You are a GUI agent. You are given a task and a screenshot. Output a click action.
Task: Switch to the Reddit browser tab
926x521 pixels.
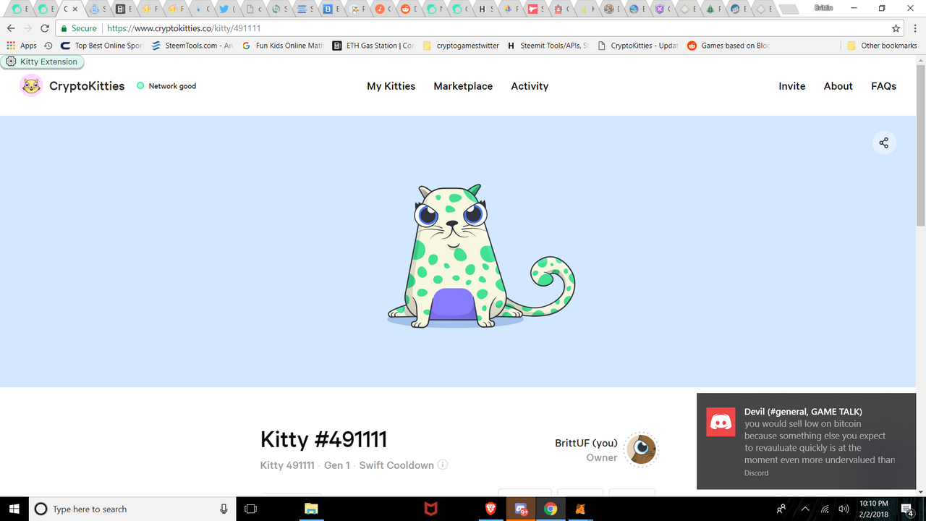coord(409,9)
